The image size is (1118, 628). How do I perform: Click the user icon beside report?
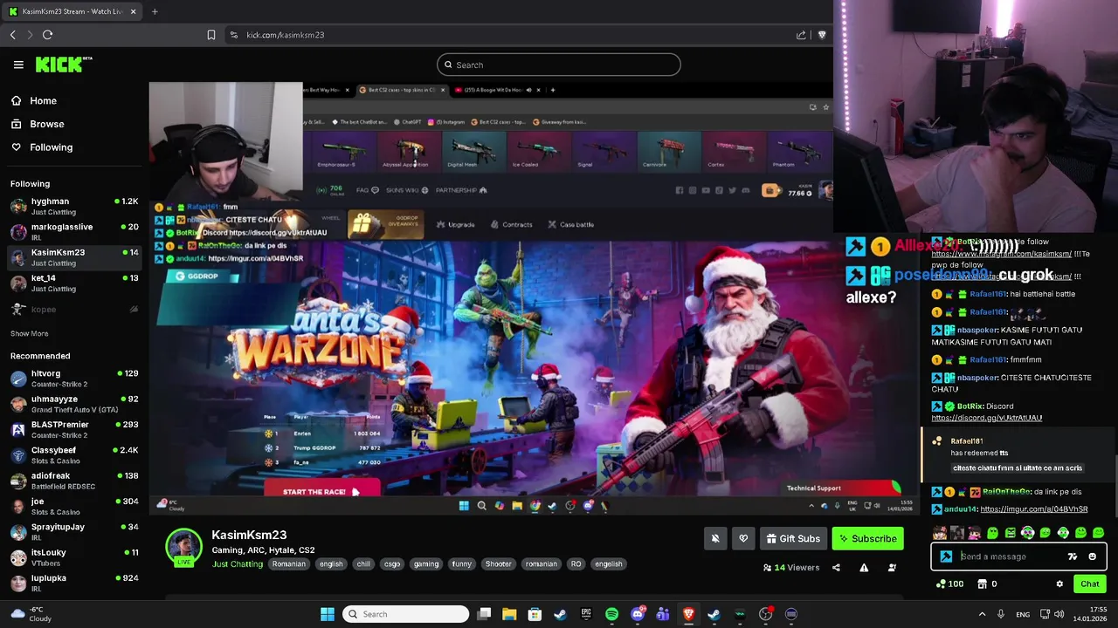(x=892, y=568)
